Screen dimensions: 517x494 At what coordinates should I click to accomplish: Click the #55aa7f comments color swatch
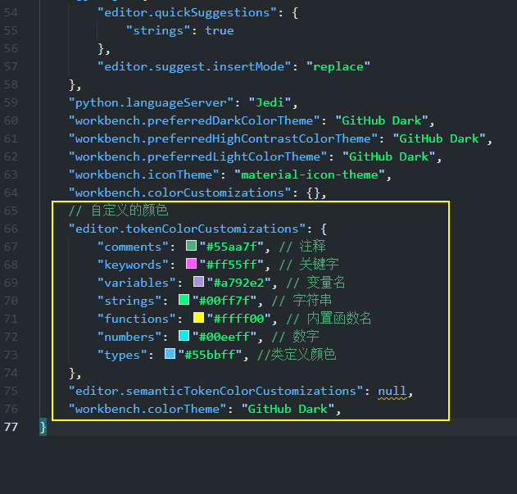tap(191, 245)
